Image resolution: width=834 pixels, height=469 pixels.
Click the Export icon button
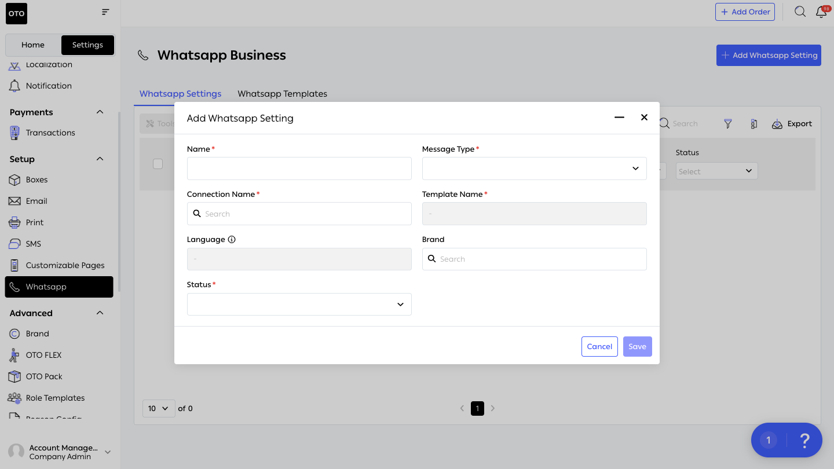(x=792, y=124)
